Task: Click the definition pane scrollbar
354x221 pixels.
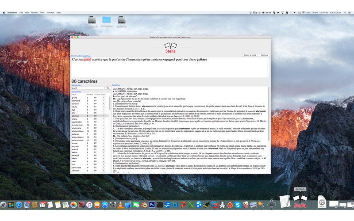Action: 269,114
